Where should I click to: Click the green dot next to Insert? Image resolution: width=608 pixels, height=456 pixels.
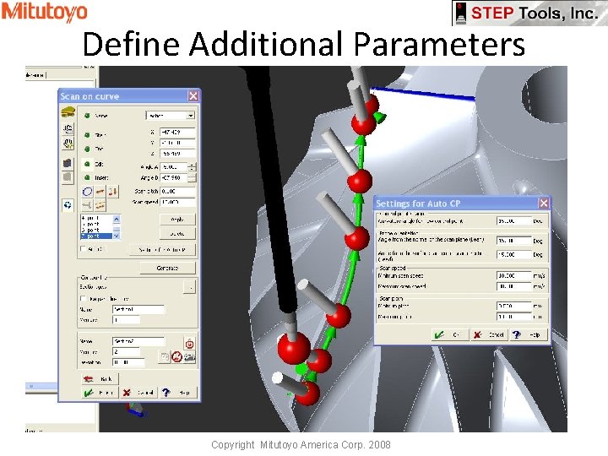(x=87, y=177)
